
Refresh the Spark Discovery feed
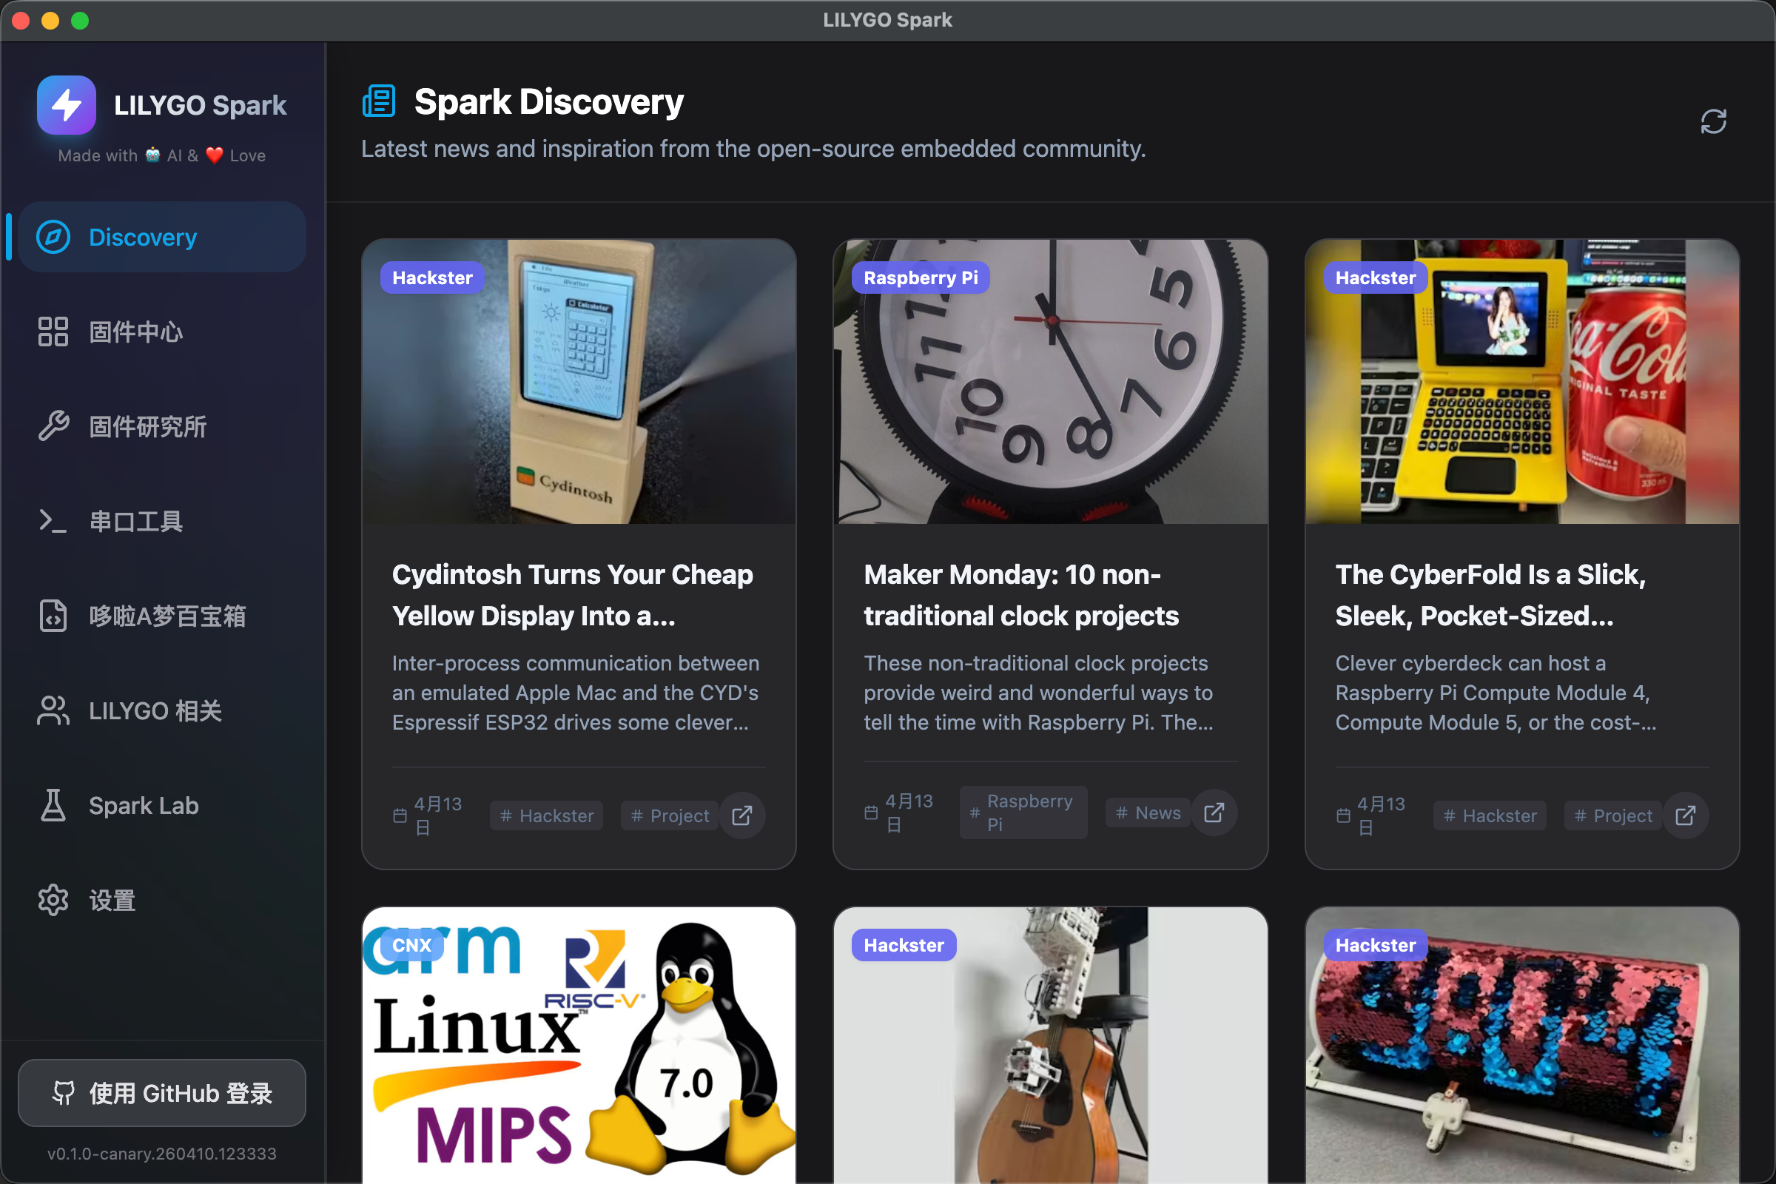tap(1713, 121)
